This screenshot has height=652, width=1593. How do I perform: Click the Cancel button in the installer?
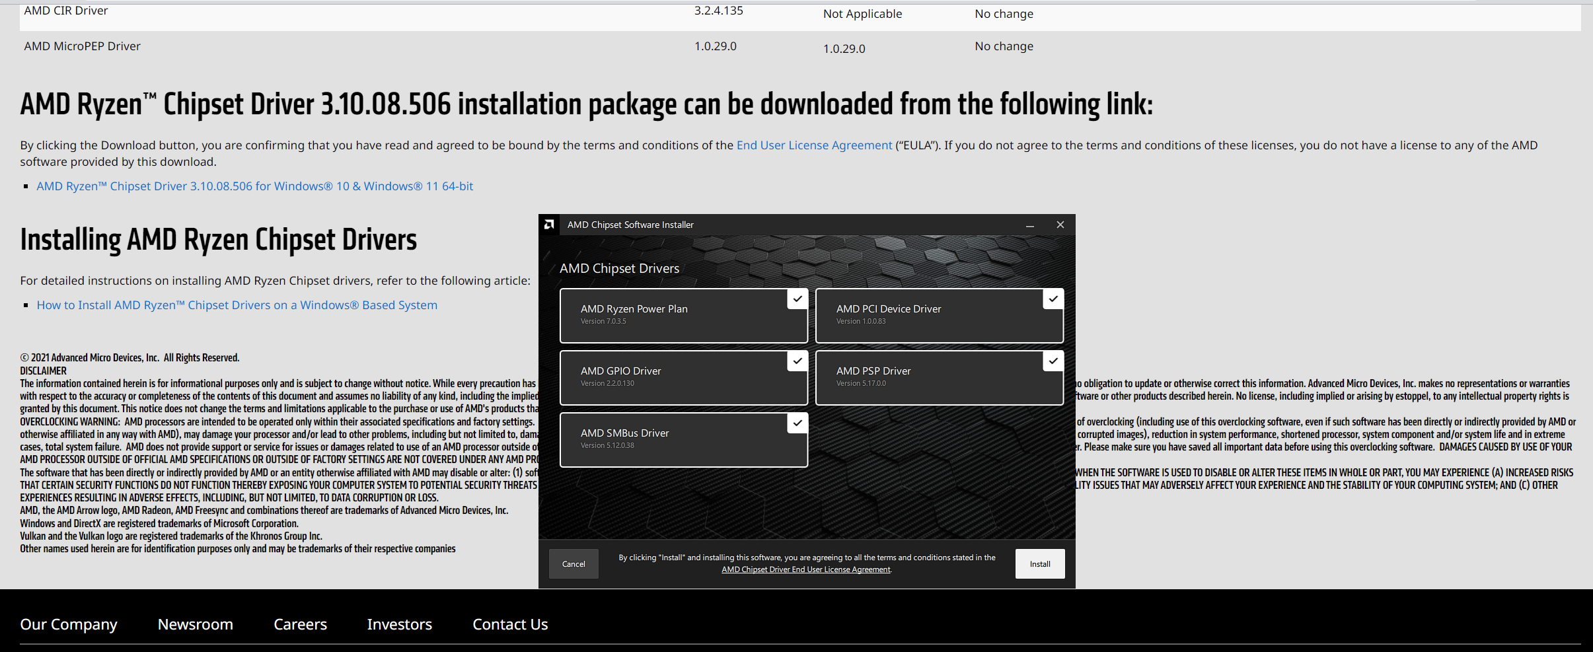[574, 564]
